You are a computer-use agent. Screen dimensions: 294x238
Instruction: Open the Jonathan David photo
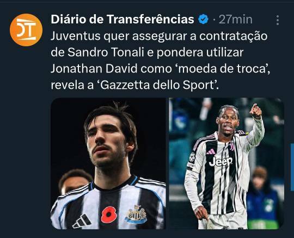coord(226,163)
